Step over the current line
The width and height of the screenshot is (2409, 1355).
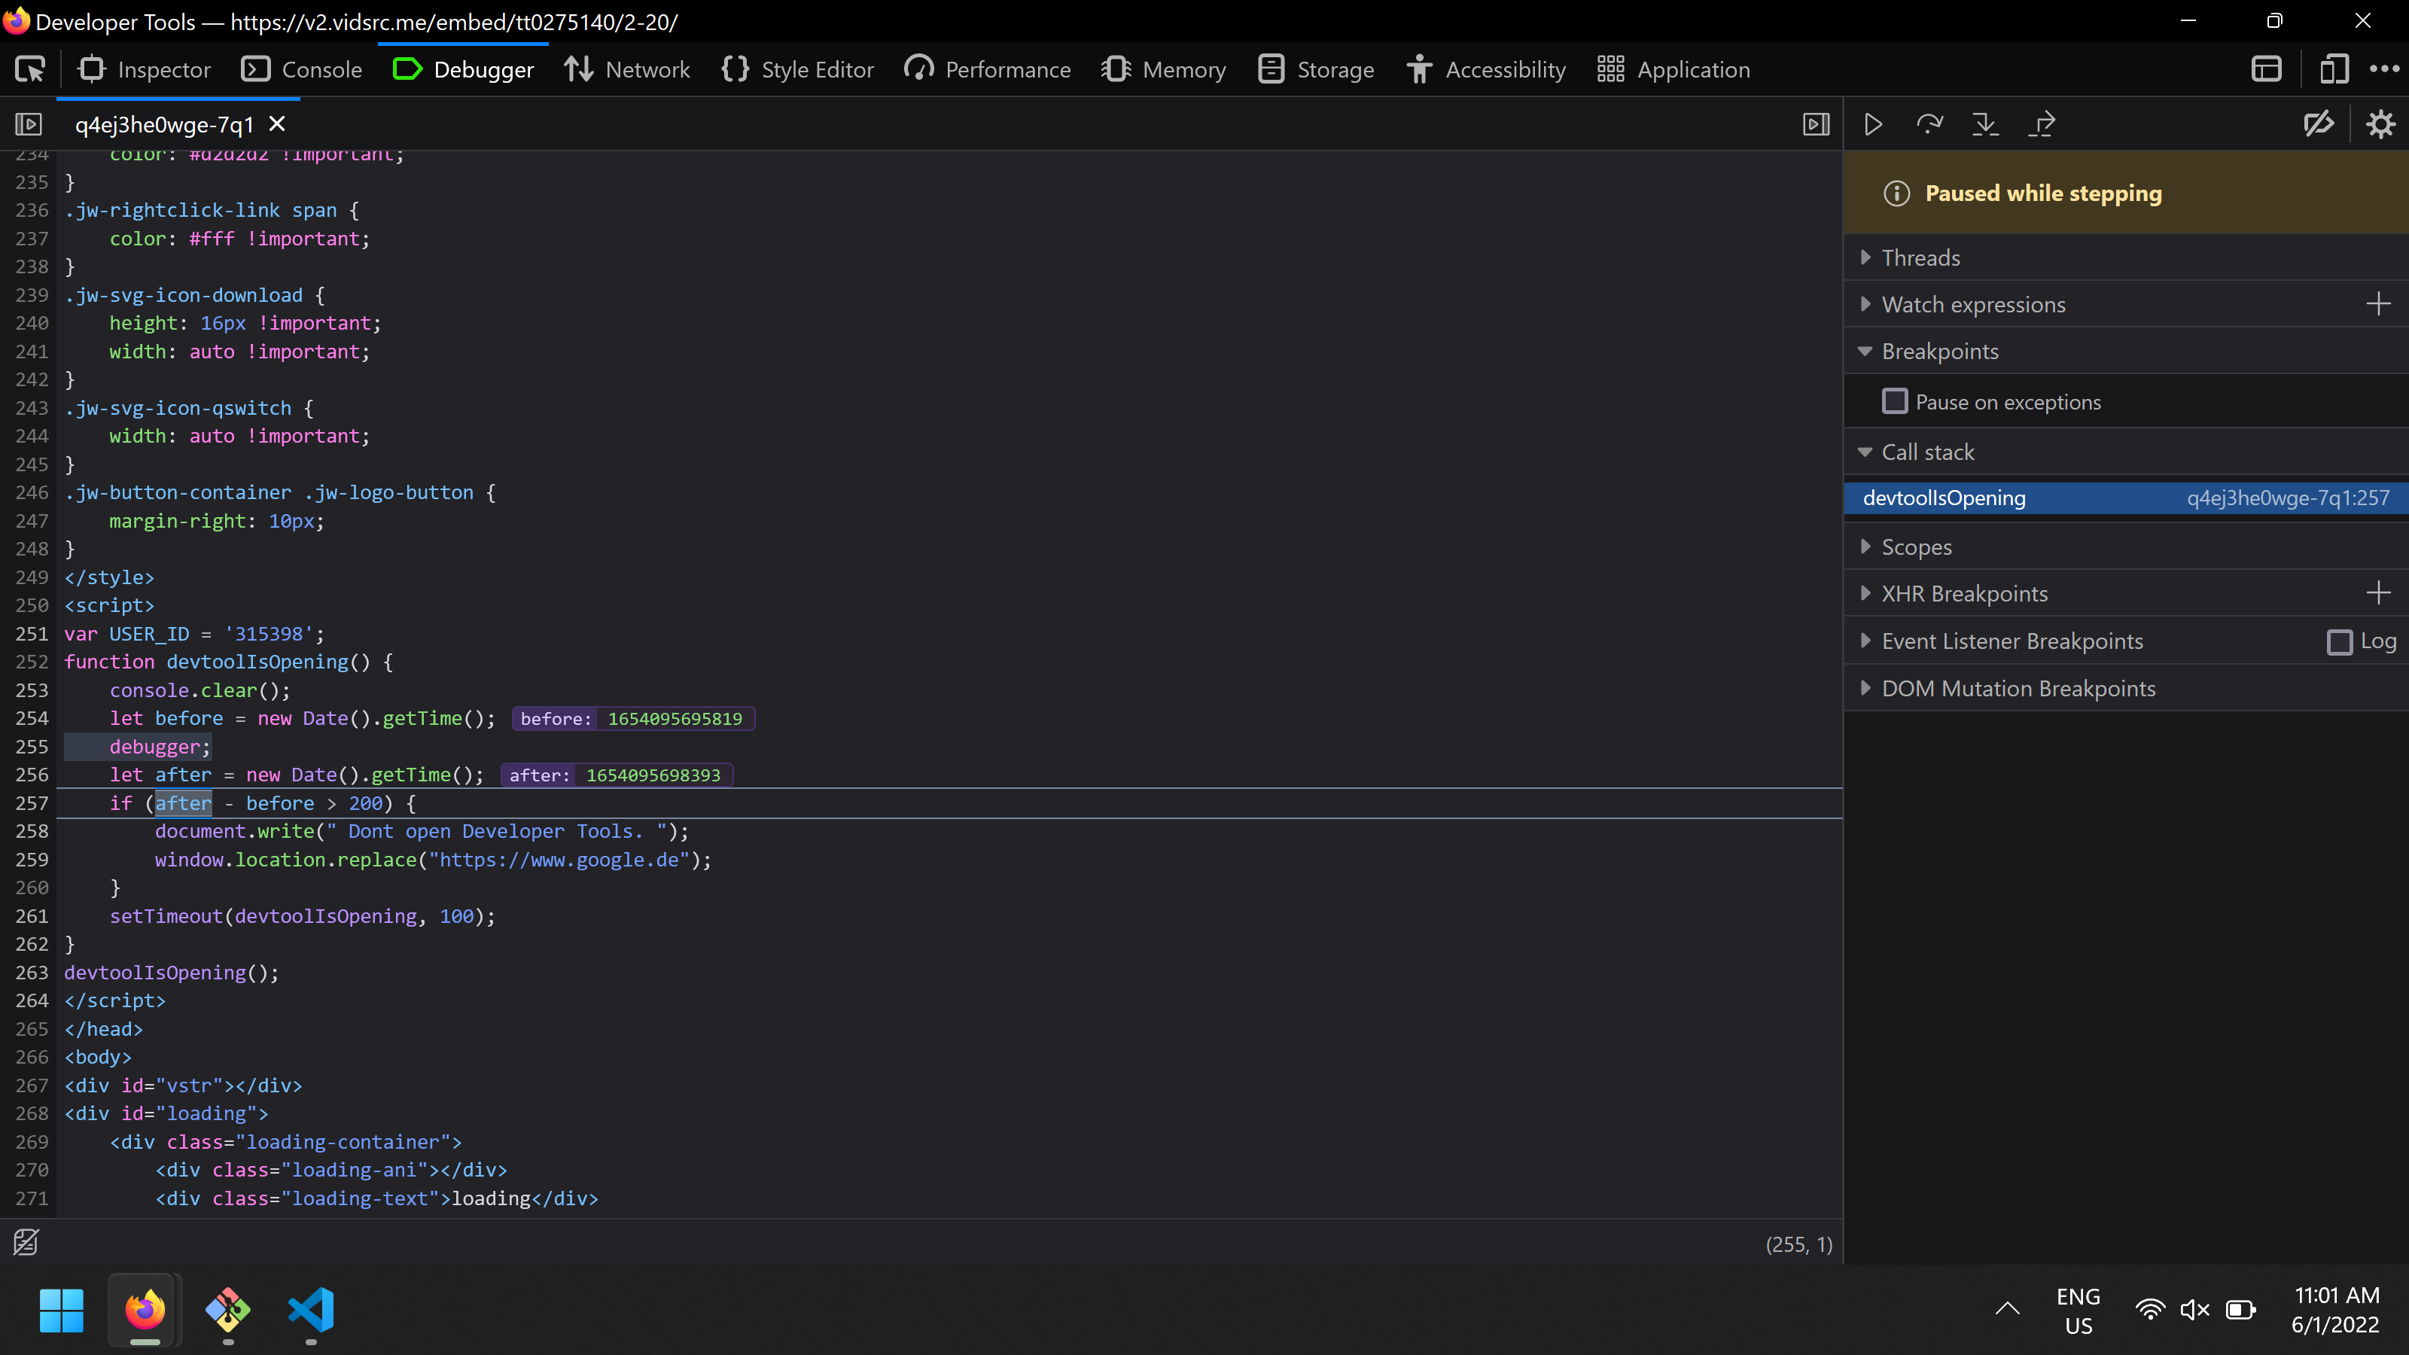[x=1930, y=123]
